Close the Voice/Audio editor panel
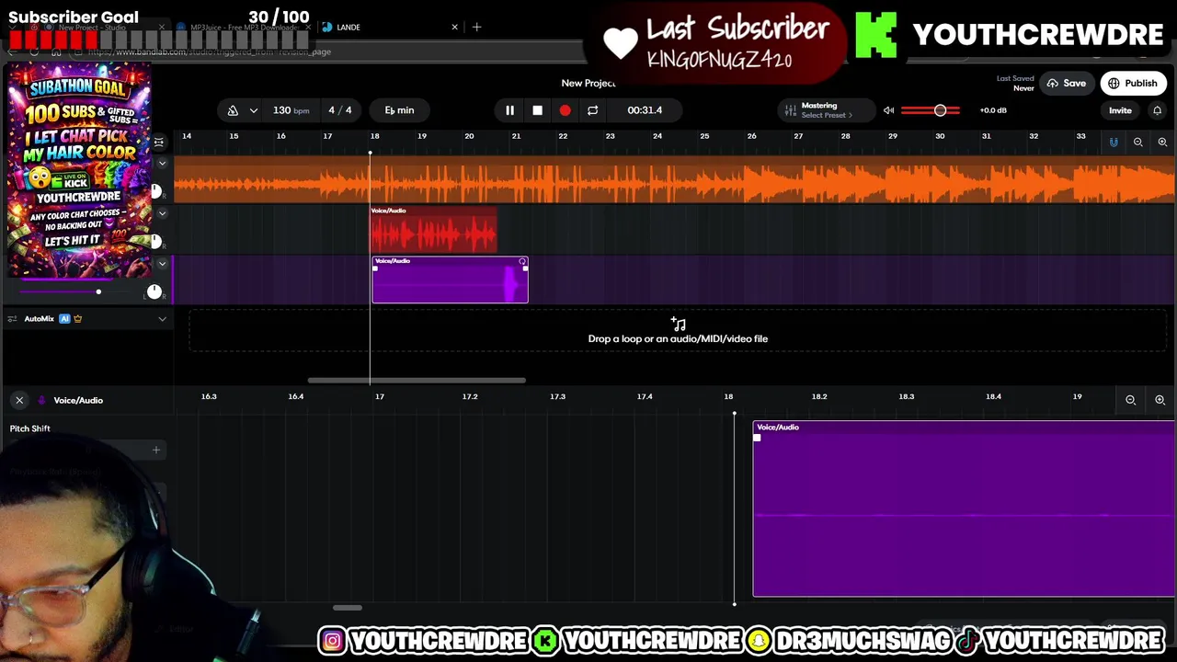The height and width of the screenshot is (662, 1177). (x=19, y=400)
